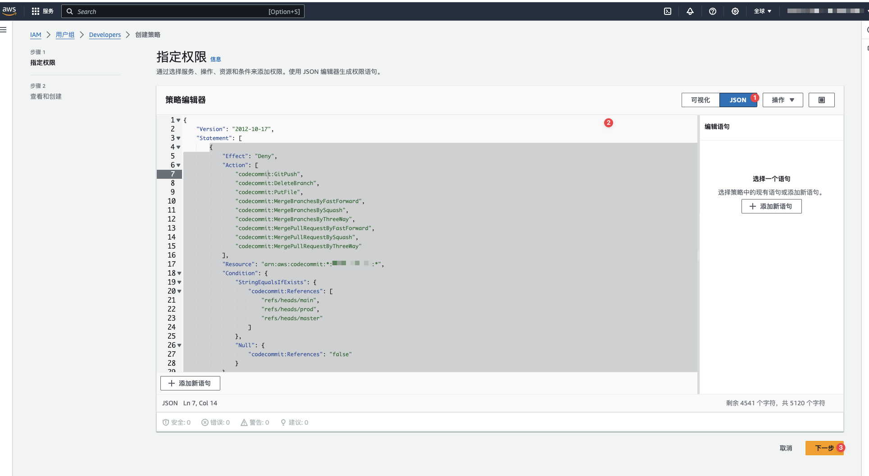Toggle the left hamburger navigation menu

coord(4,30)
